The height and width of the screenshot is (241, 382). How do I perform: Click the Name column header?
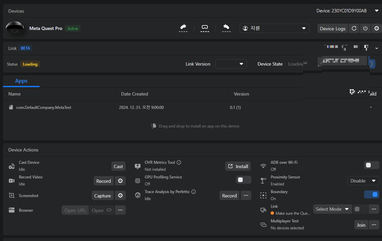(14, 94)
